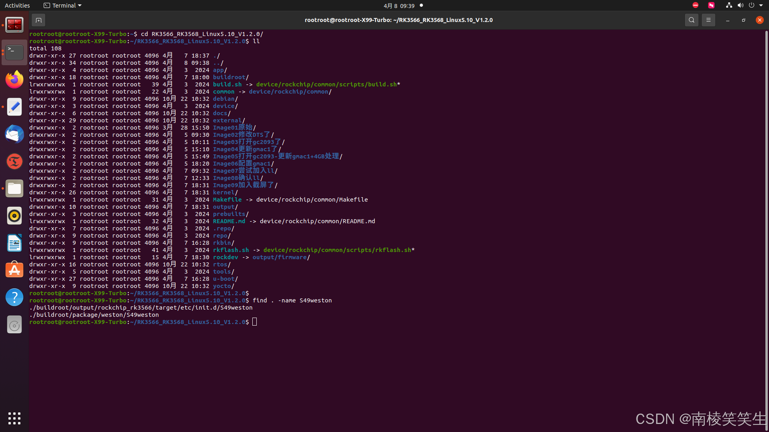The height and width of the screenshot is (432, 769).
Task: Click the terminal search icon
Action: [x=691, y=20]
